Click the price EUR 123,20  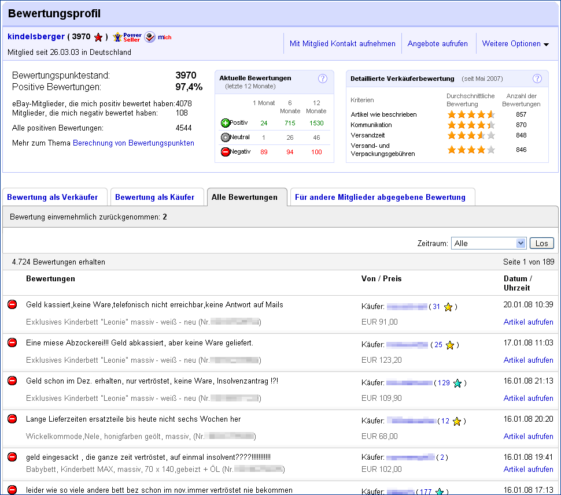(381, 360)
